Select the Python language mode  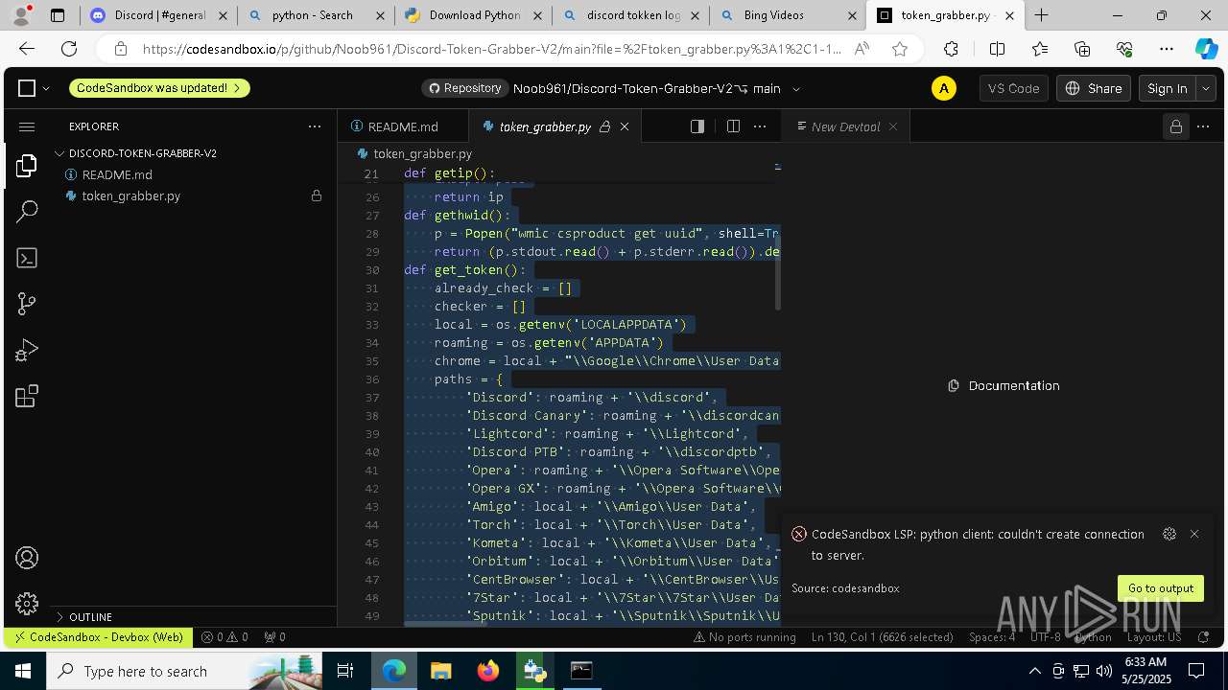coord(1093,637)
